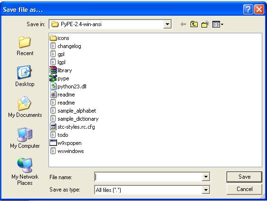267x201 pixels.
Task: Click the Up One Level folder icon
Action: [194, 24]
